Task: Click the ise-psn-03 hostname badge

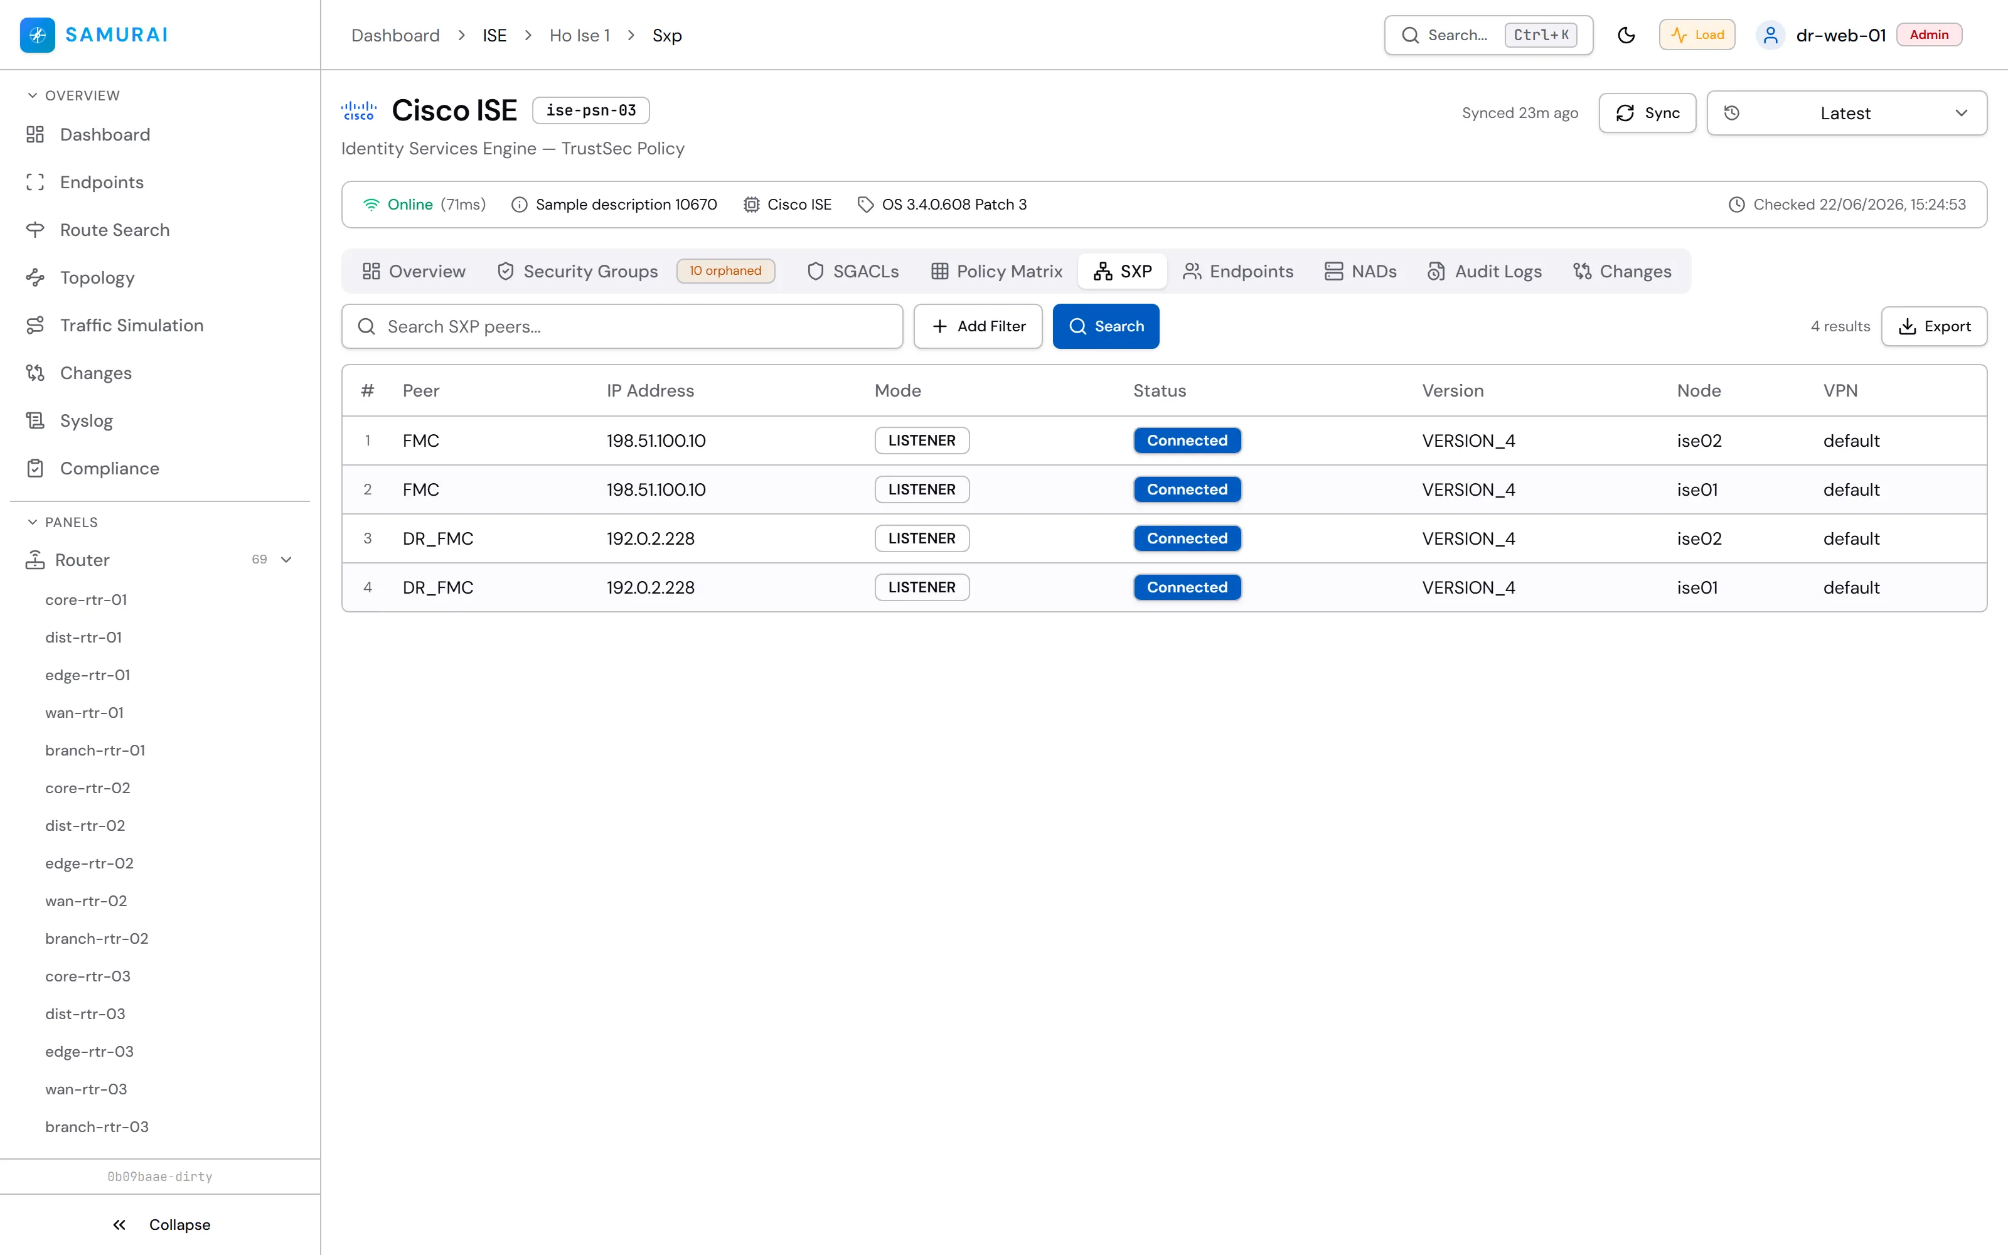Action: (x=590, y=110)
